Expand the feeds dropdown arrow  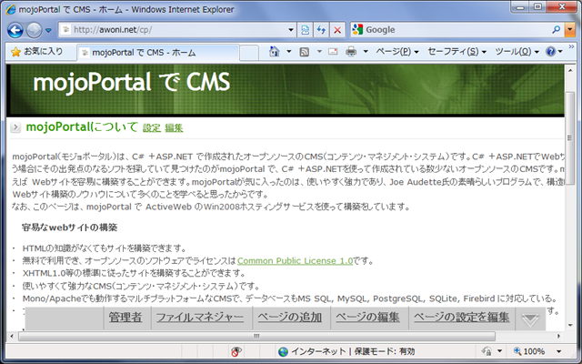(x=319, y=52)
